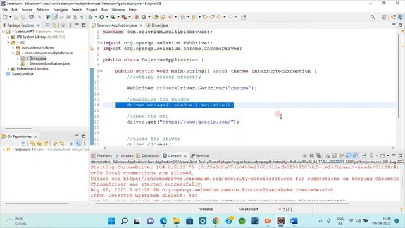Open the Run menu
The width and height of the screenshot is (405, 228).
[x=104, y=10]
